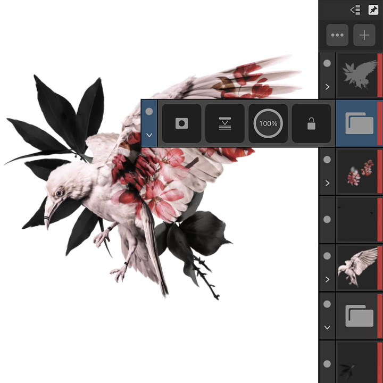The image size is (383, 383).
Task: Toggle visibility of the gray bird silhouette layer
Action: pyautogui.click(x=327, y=63)
